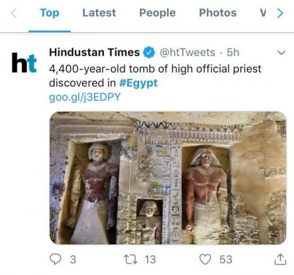Screen dimensions: 294x275
Task: Open the share upload icon
Action: coord(280,259)
